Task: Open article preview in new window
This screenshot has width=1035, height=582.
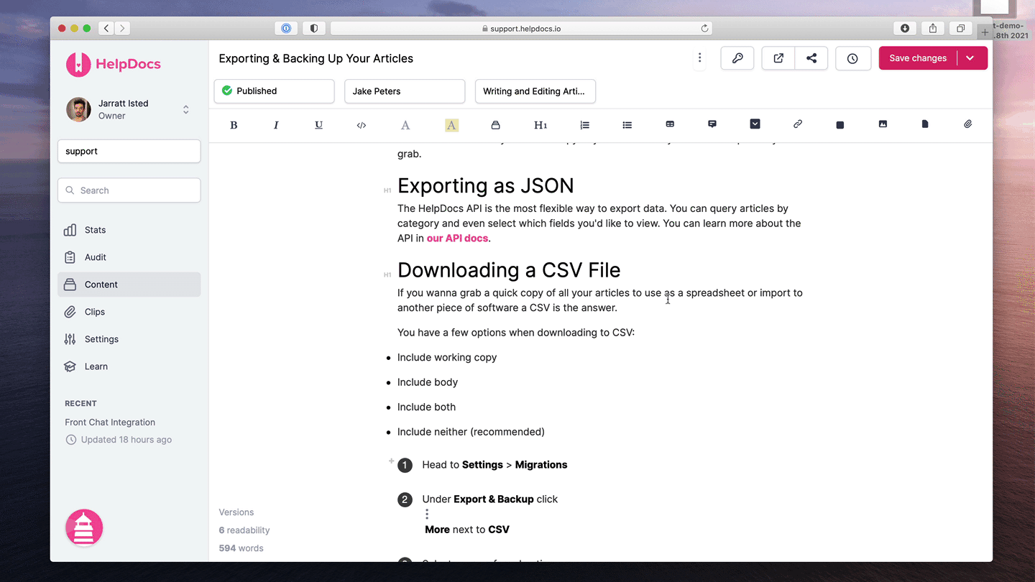Action: click(778, 58)
